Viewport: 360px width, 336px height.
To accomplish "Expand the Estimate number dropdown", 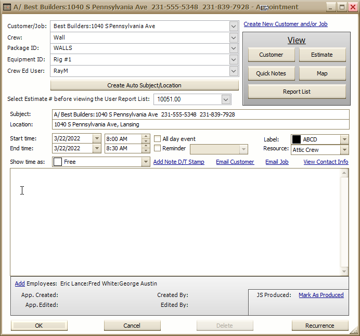I will 225,99.
